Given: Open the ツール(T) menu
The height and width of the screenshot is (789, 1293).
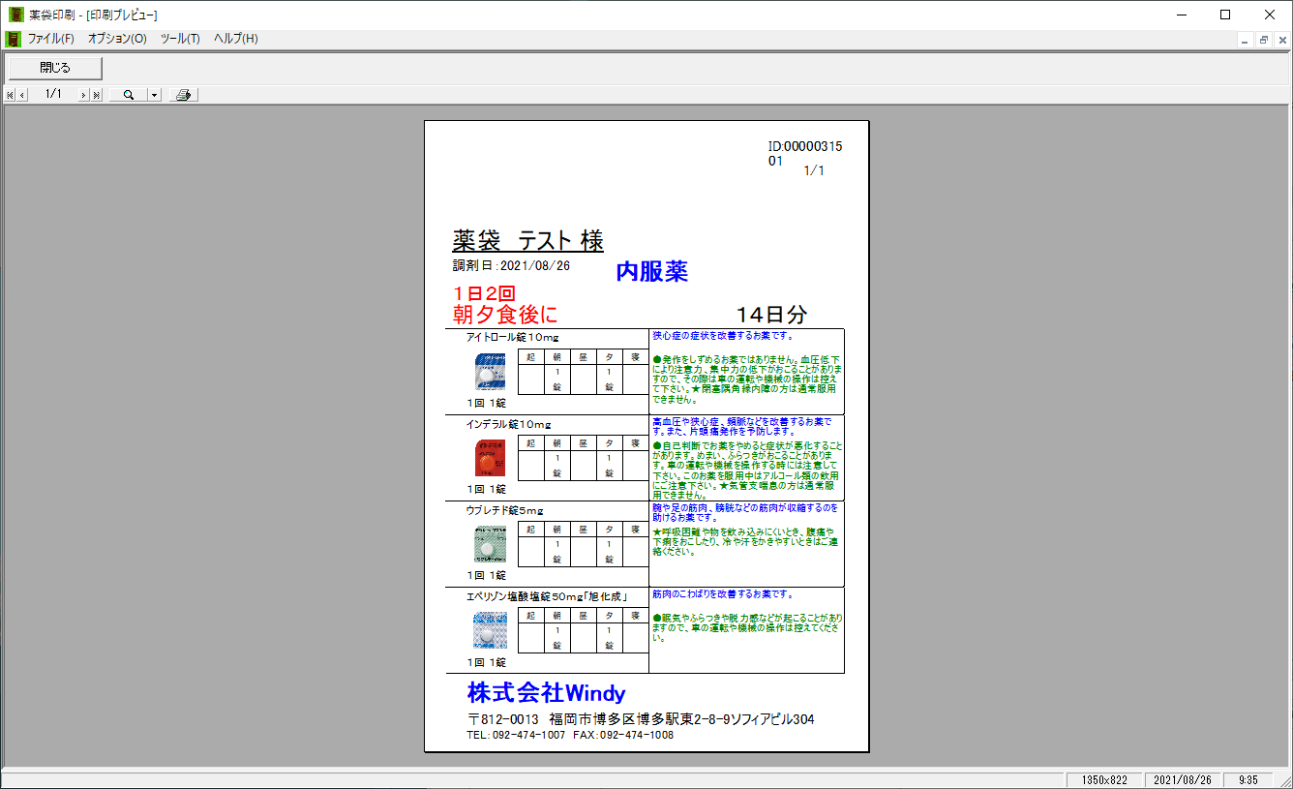Looking at the screenshot, I should [x=180, y=39].
